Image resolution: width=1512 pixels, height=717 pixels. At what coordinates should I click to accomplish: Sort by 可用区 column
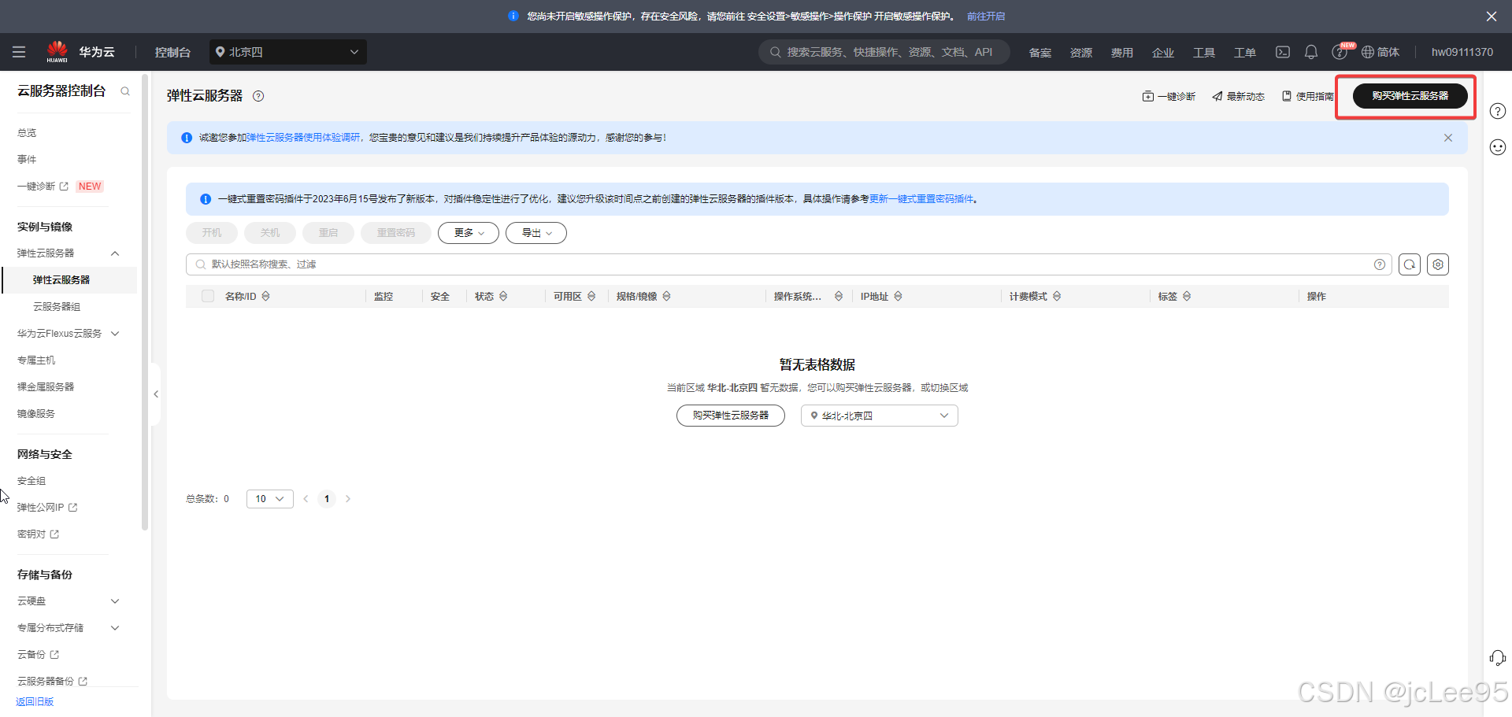pyautogui.click(x=591, y=296)
